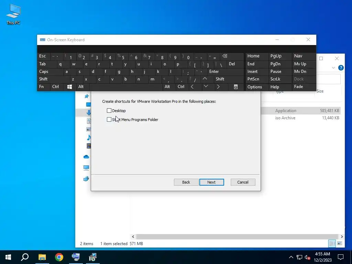This screenshot has height=264, width=352.
Task: Click the Mv Dn key
Action: click(304, 71)
